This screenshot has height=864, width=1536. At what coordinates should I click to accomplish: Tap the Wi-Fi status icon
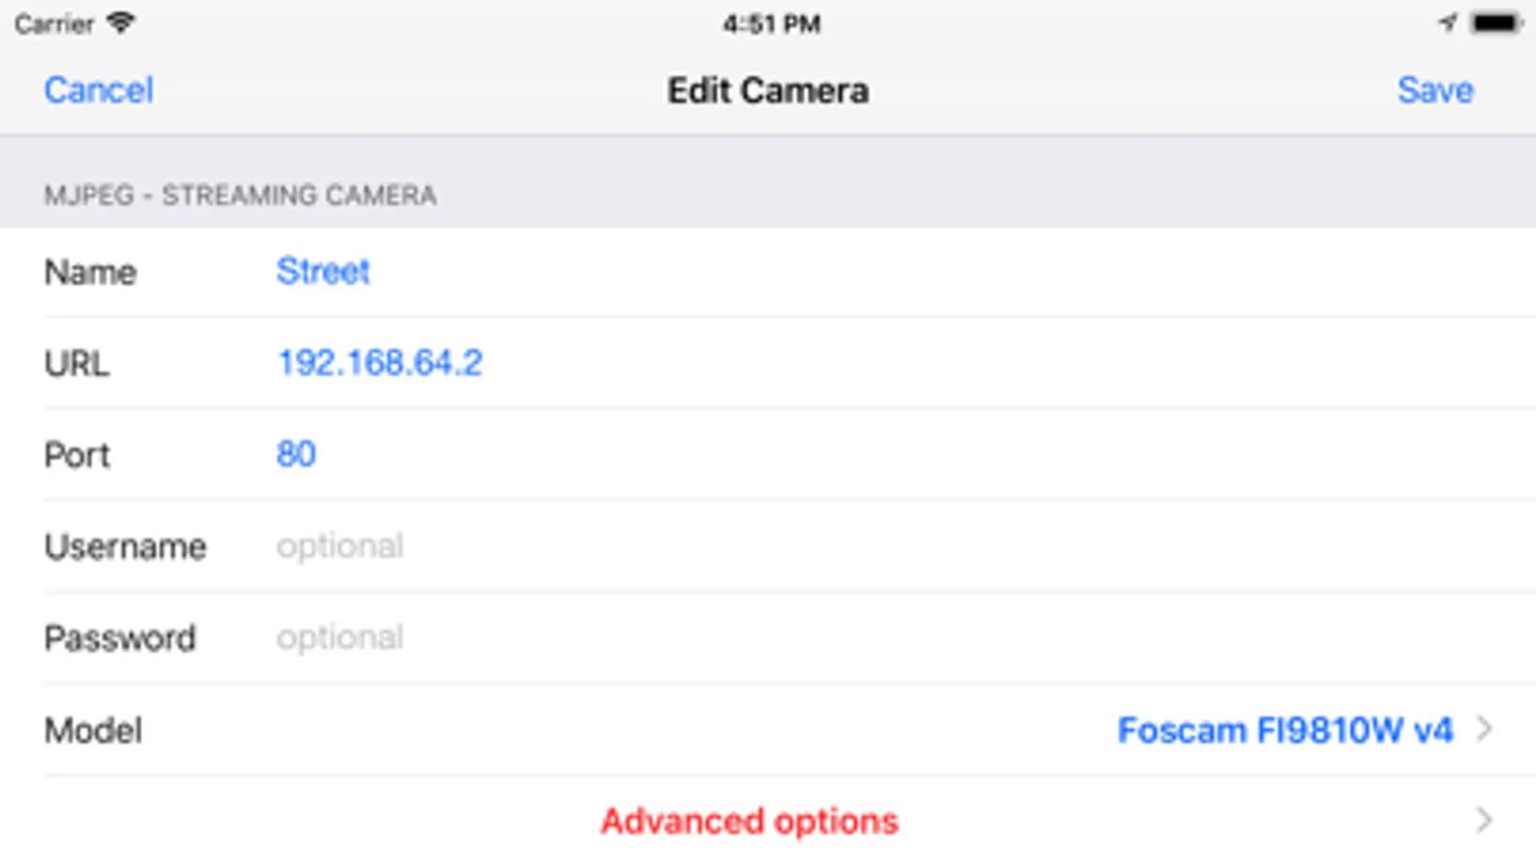120,22
